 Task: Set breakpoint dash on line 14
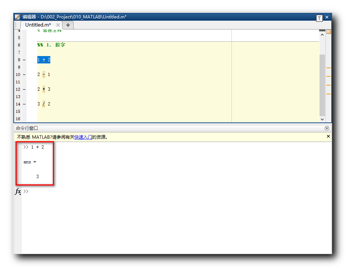click(x=24, y=104)
